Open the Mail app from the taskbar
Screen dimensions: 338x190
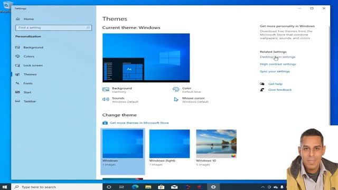pos(174,187)
